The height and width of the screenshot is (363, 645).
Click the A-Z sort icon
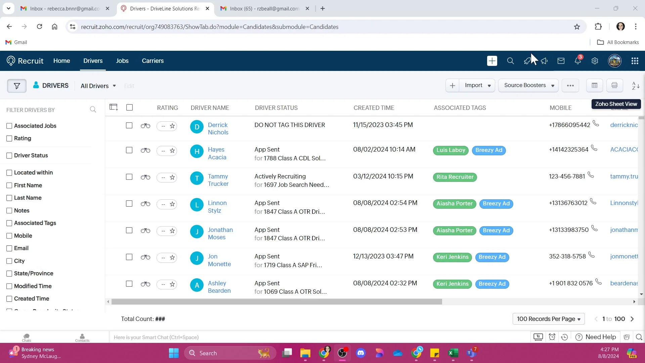[636, 86]
